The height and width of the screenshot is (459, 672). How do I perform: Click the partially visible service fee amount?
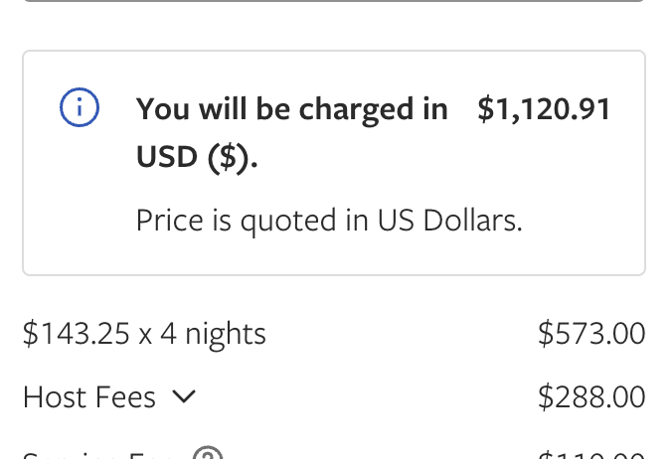[x=591, y=455]
